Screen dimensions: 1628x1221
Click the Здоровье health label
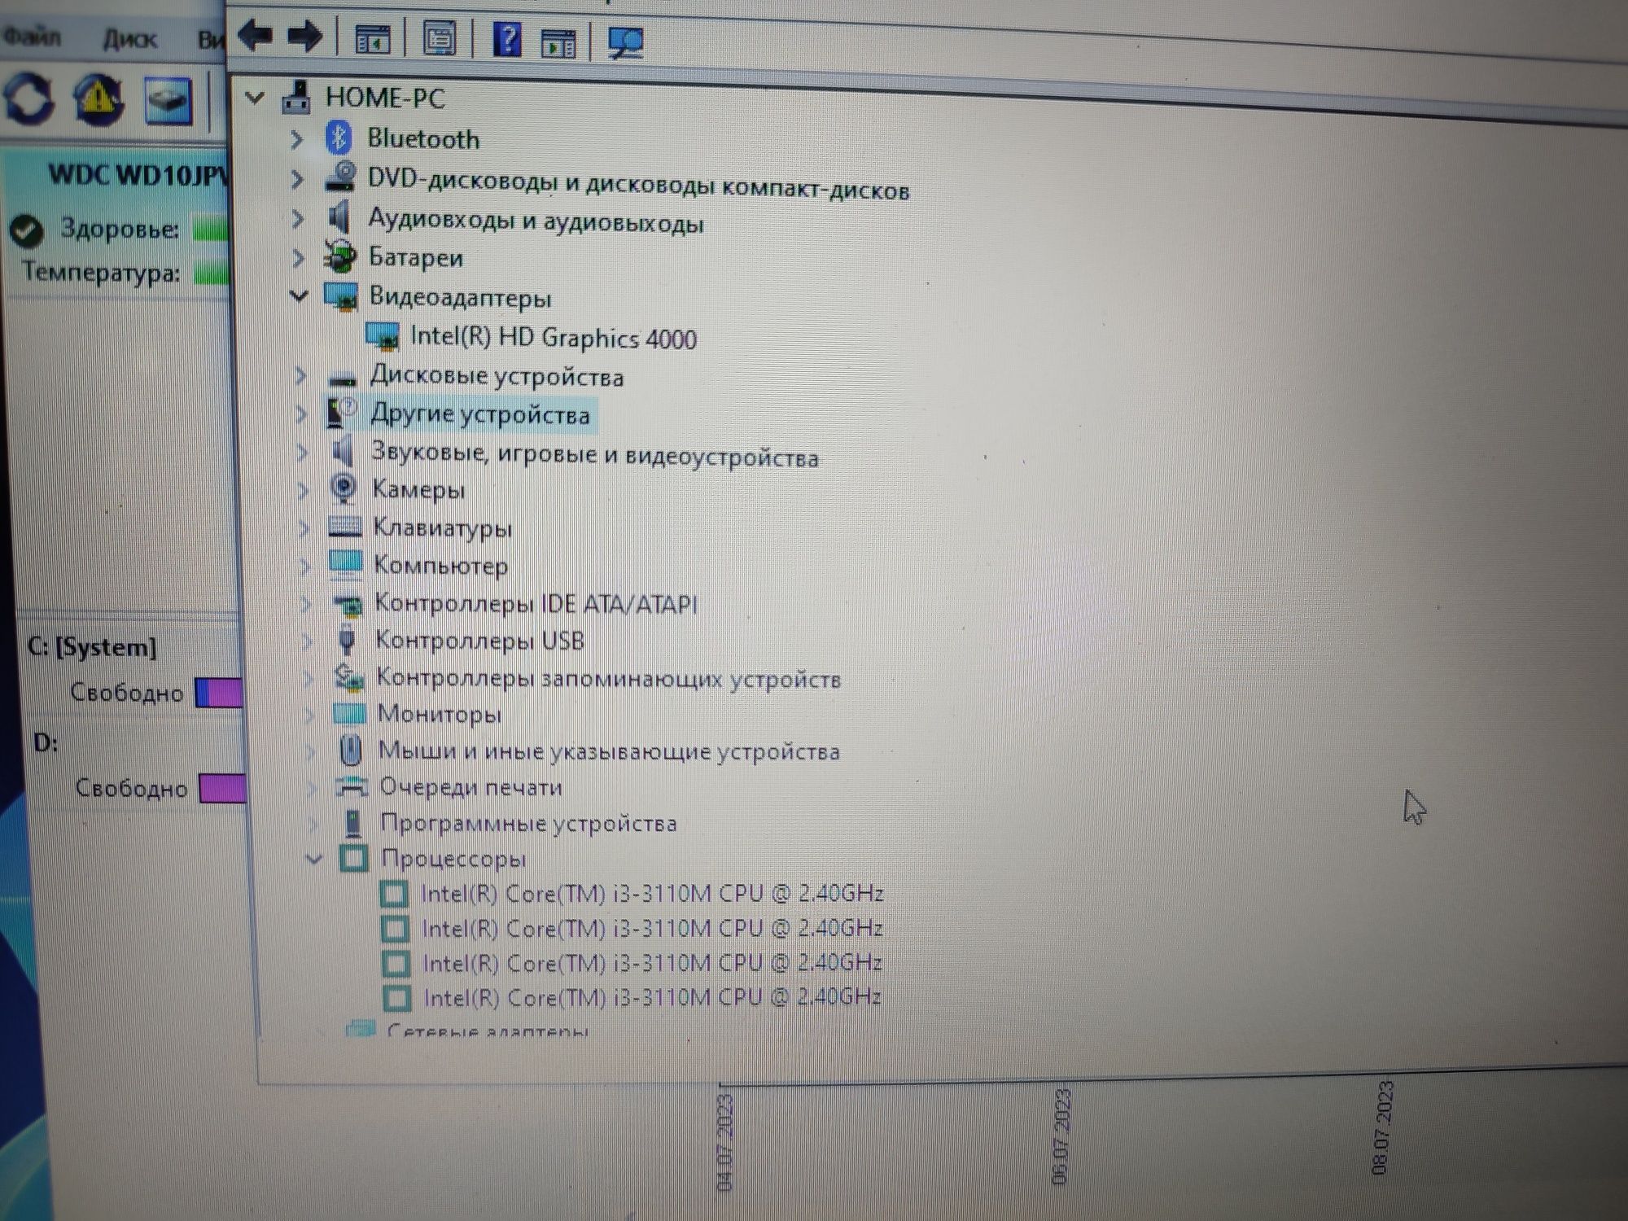120,230
